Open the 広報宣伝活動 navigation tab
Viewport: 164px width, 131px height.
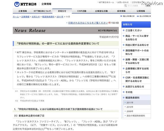point(101,11)
